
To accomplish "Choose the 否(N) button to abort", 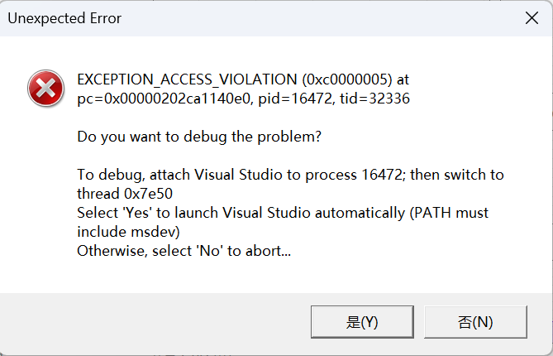I will pos(474,321).
